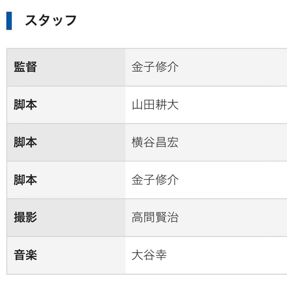Open screenwriter 山田耕大's name
This screenshot has height=287, width=287.
pos(155,105)
